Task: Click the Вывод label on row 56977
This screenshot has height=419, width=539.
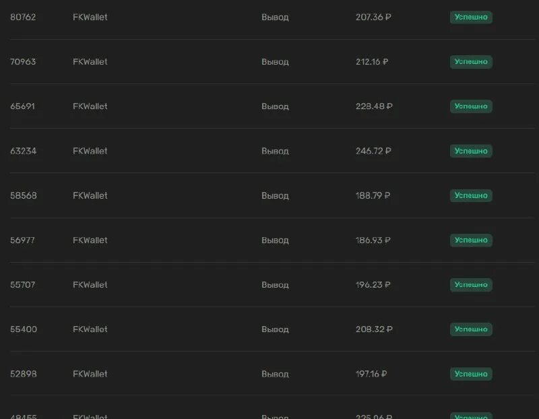Action: [275, 240]
